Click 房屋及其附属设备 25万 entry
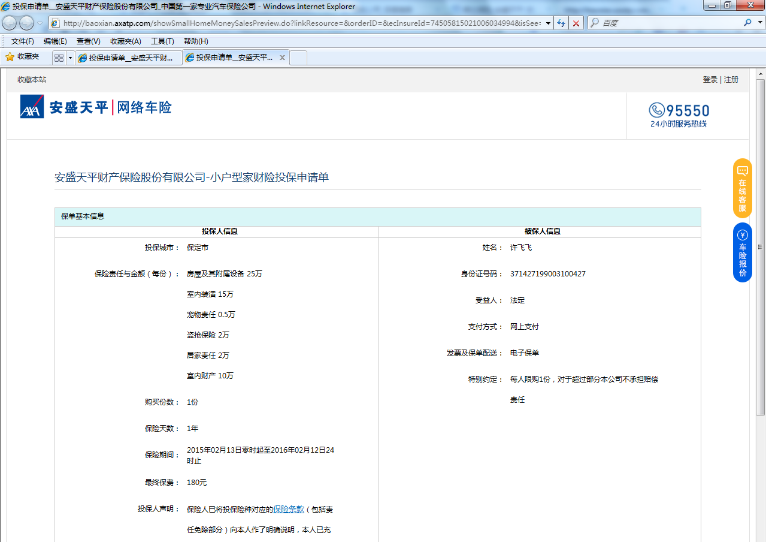The image size is (766, 542). click(225, 274)
